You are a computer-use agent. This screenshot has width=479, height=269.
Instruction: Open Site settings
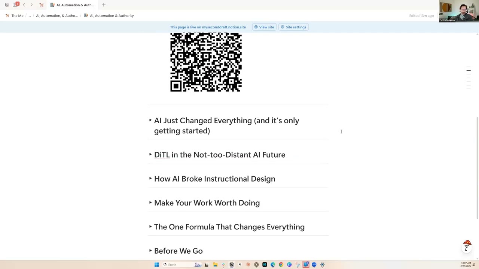point(294,27)
